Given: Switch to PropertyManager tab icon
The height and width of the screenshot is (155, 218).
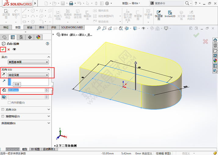Looking at the screenshot, I should point(13,37).
